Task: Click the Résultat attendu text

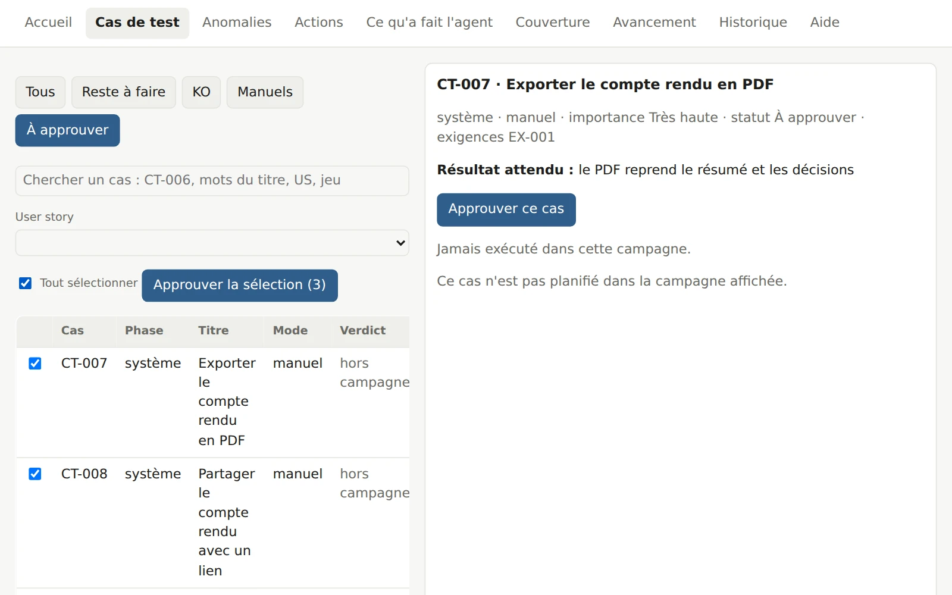Action: tap(646, 170)
